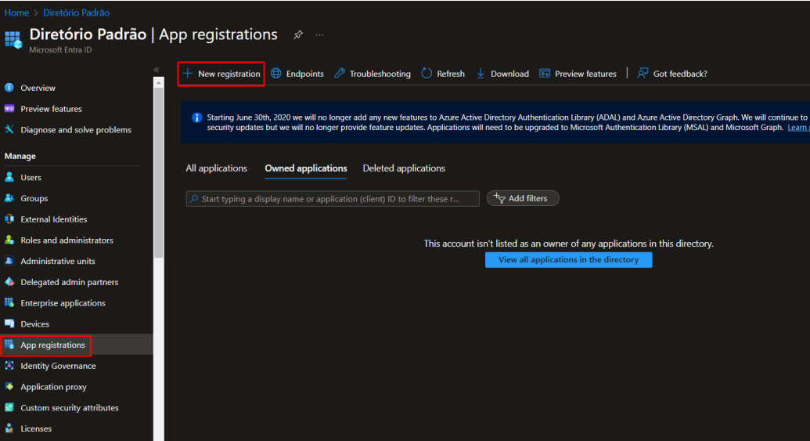810x441 pixels.
Task: Click Delegated admin partners icon
Action: coord(9,282)
